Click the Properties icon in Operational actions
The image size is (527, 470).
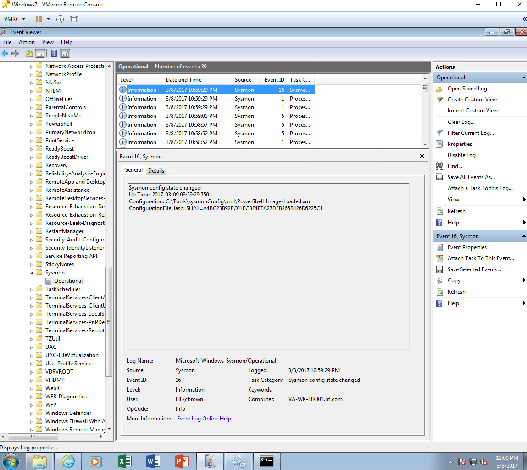click(439, 144)
